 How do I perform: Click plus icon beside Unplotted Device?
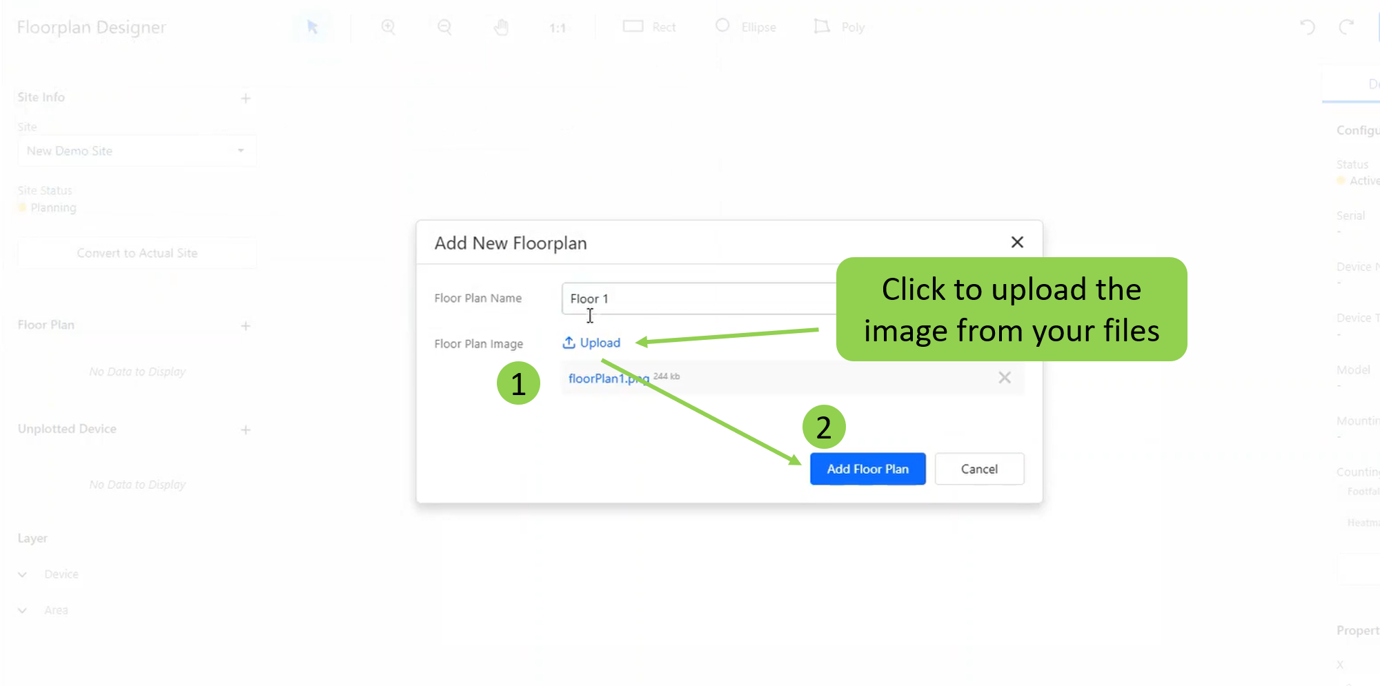(246, 430)
